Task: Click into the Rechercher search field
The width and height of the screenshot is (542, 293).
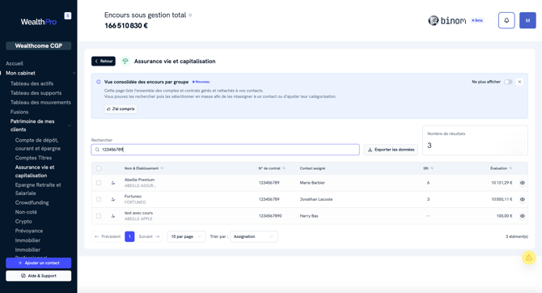Action: pos(226,150)
